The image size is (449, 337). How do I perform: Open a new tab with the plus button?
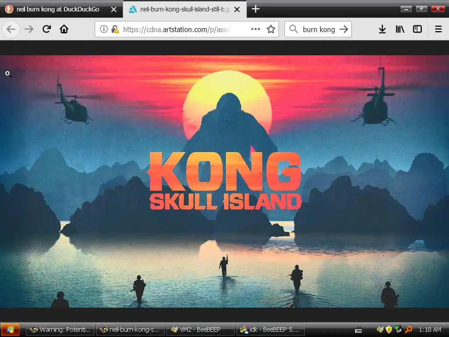(256, 9)
